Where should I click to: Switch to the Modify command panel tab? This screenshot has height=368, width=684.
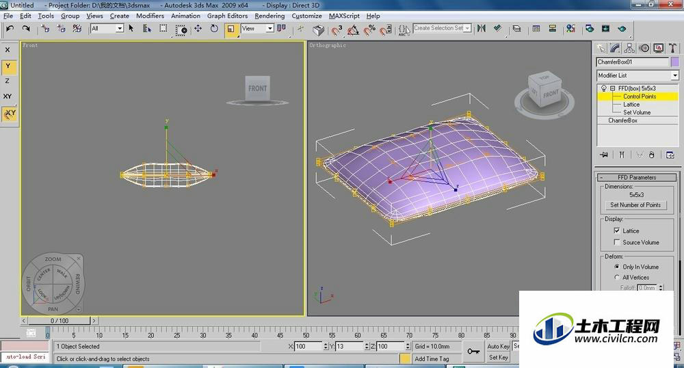click(615, 48)
